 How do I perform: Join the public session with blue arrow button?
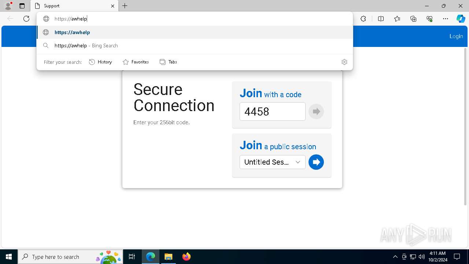[x=316, y=162]
